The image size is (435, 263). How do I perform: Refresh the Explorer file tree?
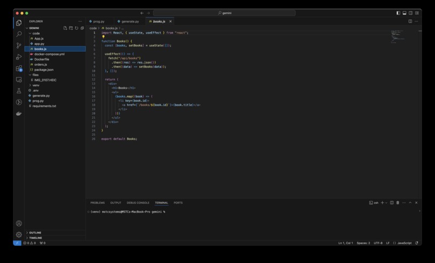tap(77, 28)
